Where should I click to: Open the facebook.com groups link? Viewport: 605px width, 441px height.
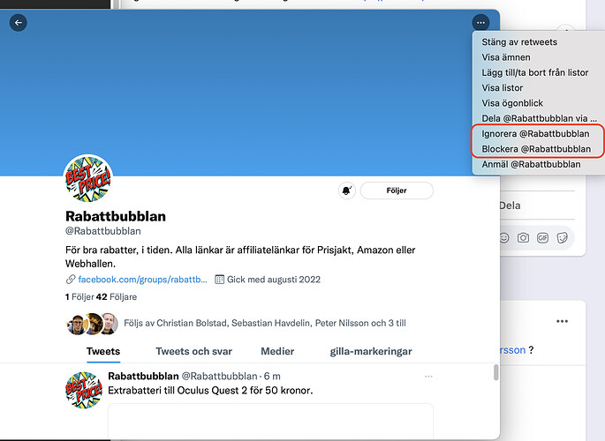tap(141, 280)
